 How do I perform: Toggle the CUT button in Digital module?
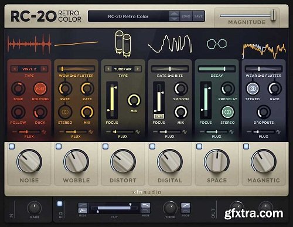click(x=159, y=116)
